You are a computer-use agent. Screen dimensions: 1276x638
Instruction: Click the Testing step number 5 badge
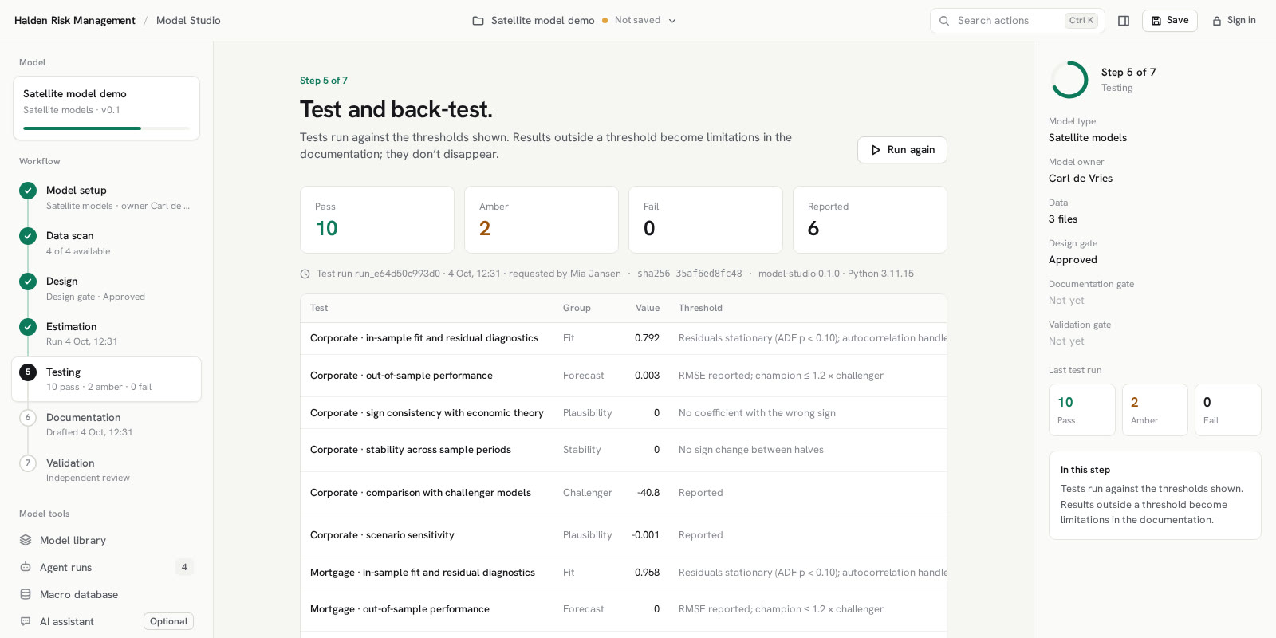coord(28,372)
